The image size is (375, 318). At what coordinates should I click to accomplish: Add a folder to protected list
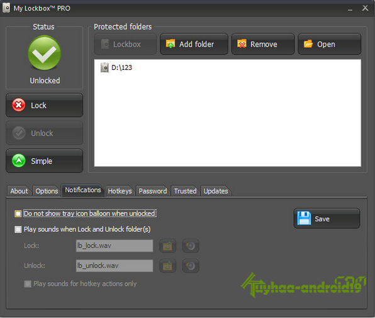coord(194,44)
